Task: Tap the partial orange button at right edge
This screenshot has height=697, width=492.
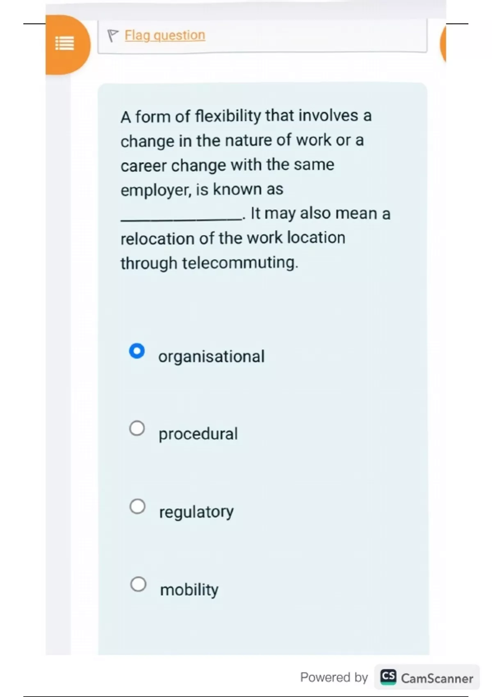Action: point(443,44)
